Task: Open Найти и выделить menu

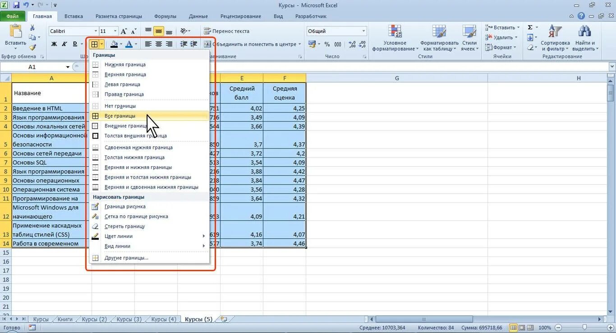Action: 585,38
